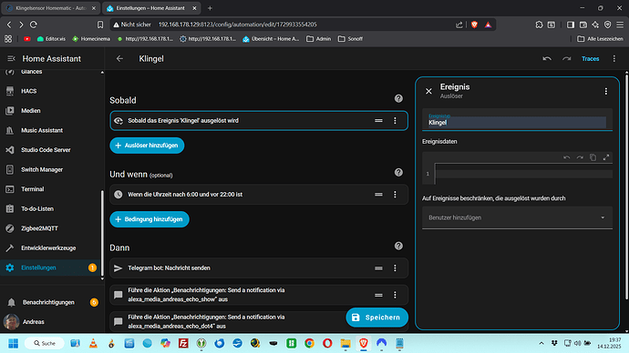The height and width of the screenshot is (353, 629).
Task: Open the time condition options menu
Action: 395,195
